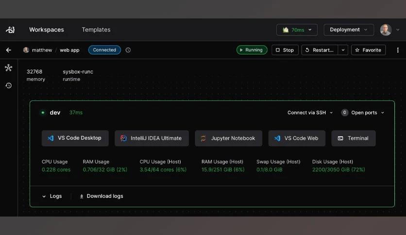Switch to the Templates tab
406x235 pixels.
[96, 30]
